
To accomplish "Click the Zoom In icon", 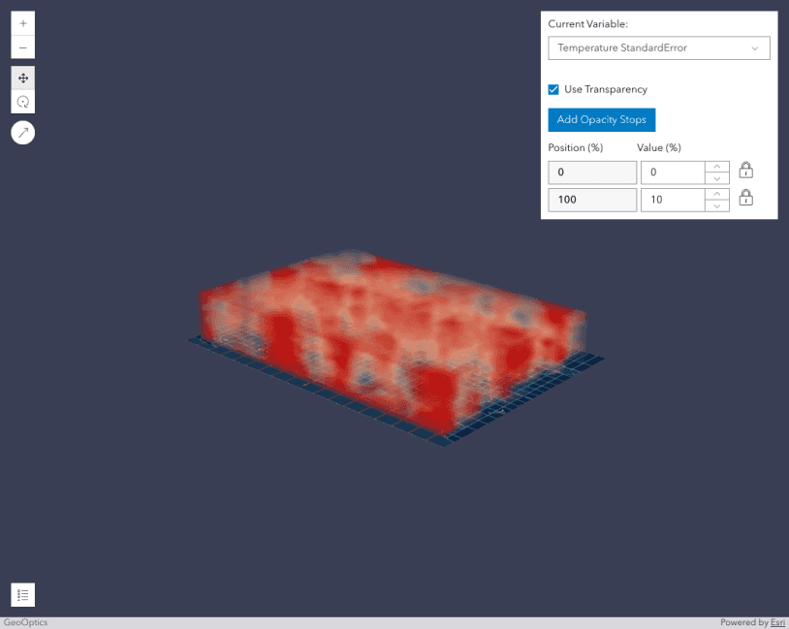I will 22,22.
